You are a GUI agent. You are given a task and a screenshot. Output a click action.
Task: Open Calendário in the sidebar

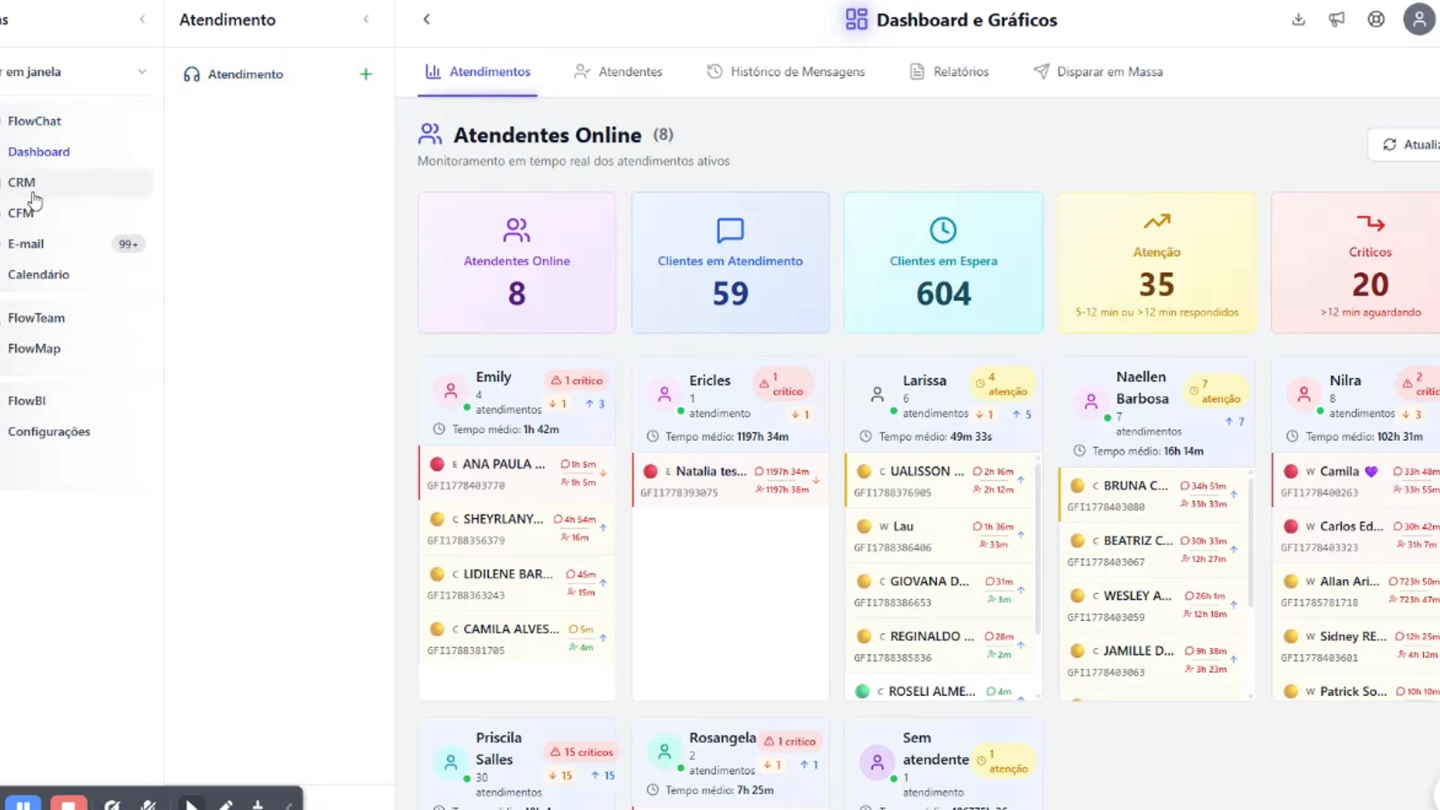click(x=38, y=274)
